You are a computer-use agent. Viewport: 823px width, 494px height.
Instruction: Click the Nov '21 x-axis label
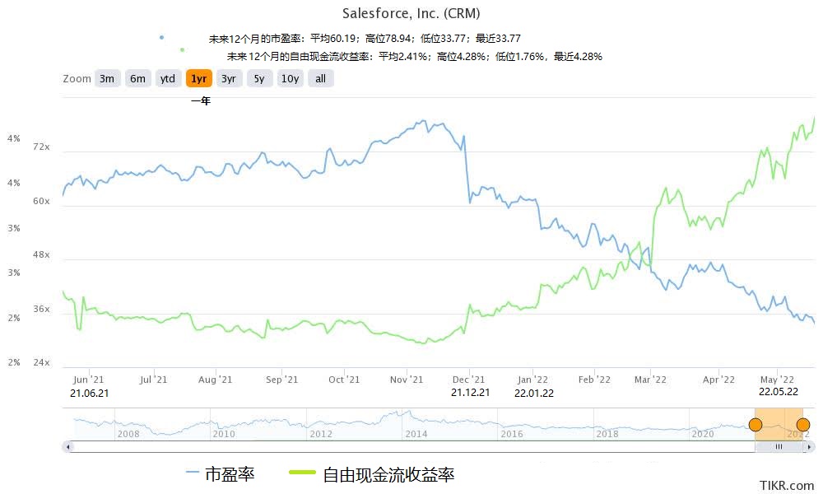pos(407,380)
